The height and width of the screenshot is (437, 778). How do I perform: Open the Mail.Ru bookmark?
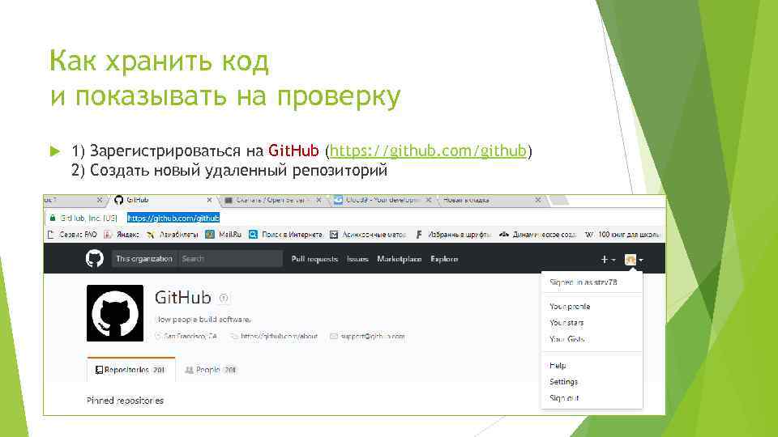pos(224,235)
